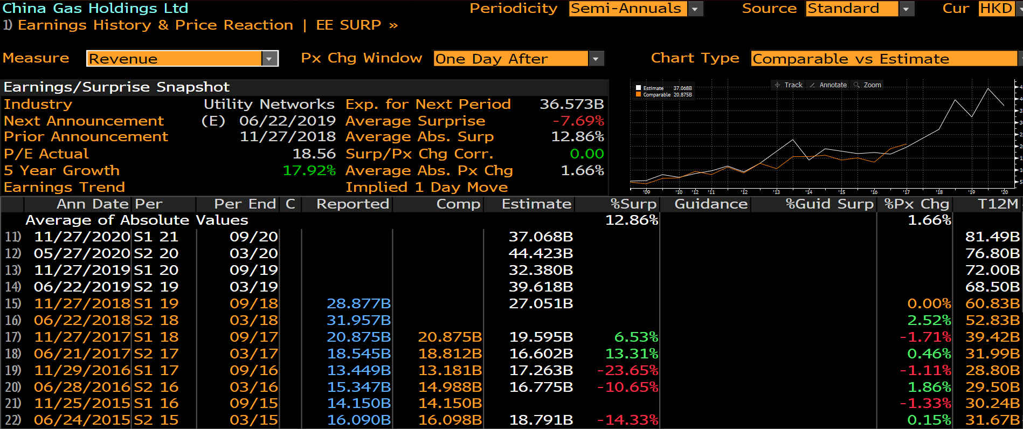Select row 11 announcement dated 11/27/2020

82,237
